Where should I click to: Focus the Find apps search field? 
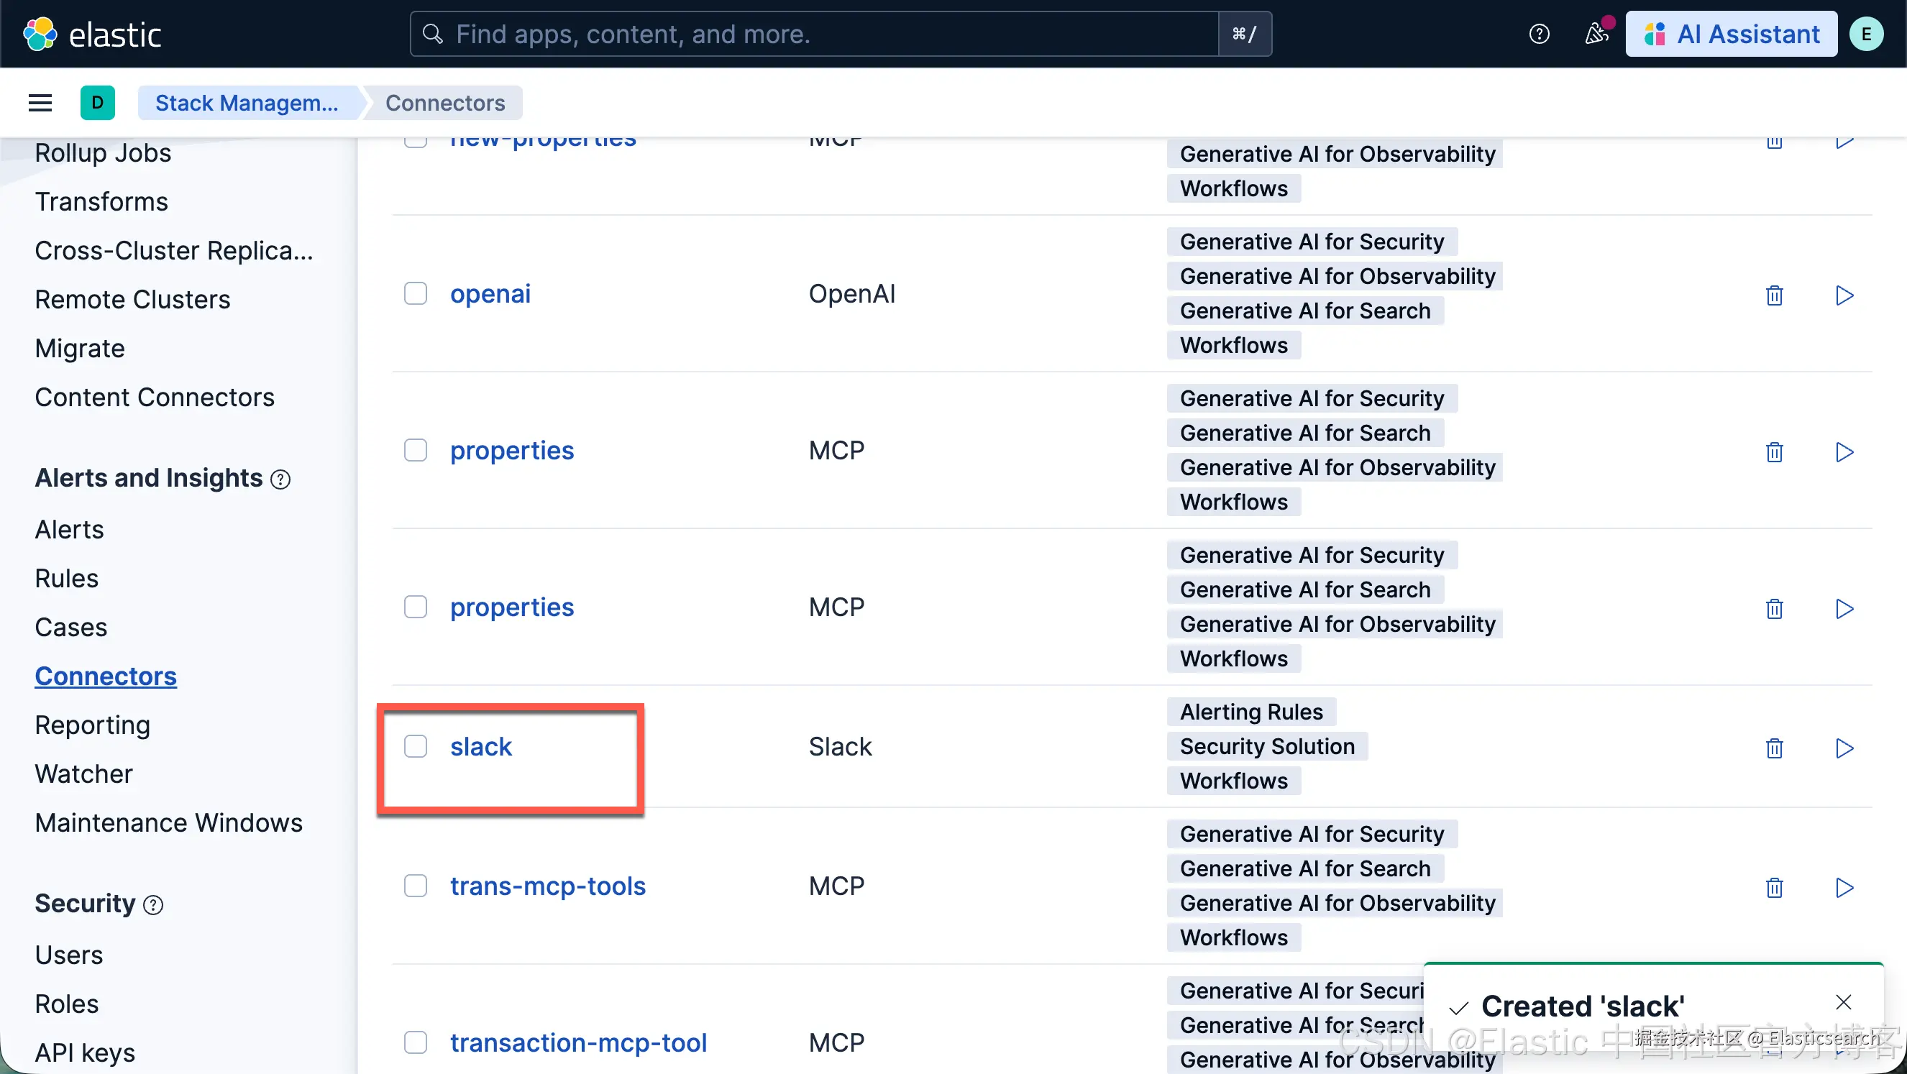814,34
